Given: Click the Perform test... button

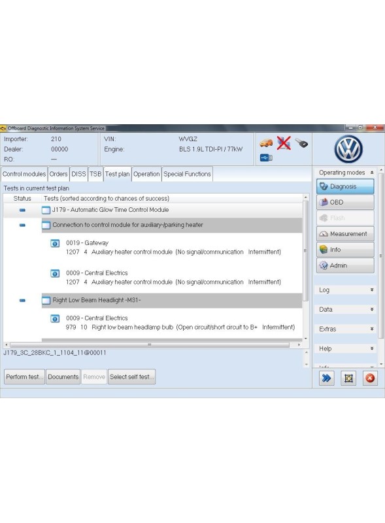Looking at the screenshot, I should (x=24, y=377).
